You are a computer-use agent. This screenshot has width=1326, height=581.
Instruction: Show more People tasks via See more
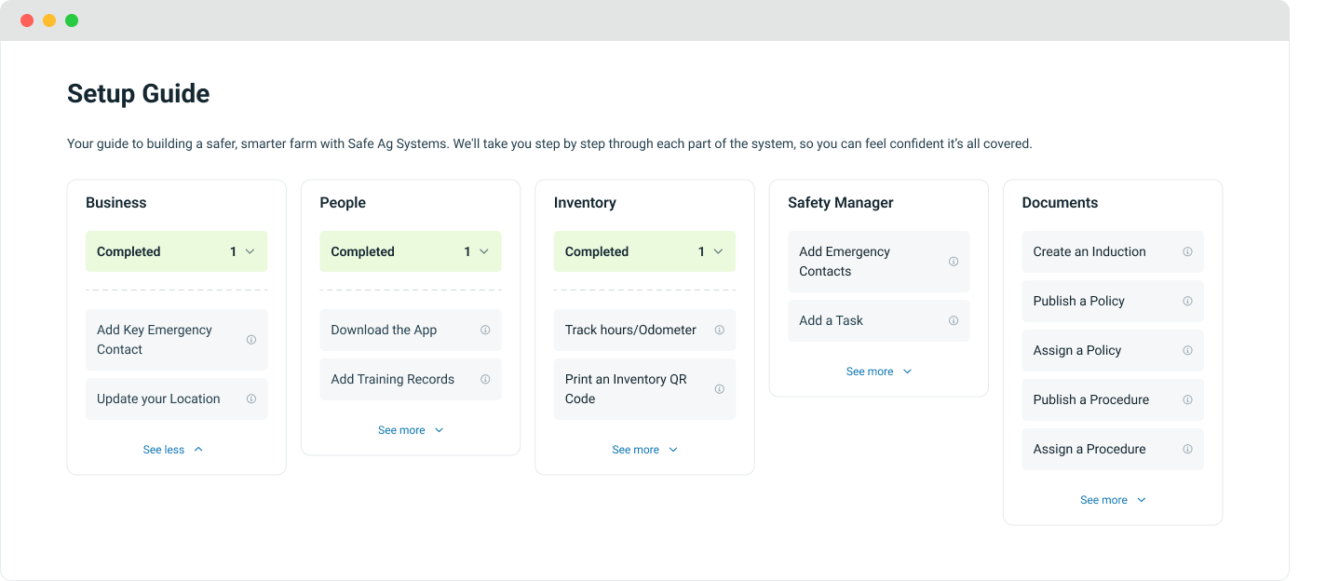click(411, 430)
